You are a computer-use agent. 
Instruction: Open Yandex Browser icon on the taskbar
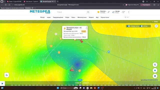(87, 88)
